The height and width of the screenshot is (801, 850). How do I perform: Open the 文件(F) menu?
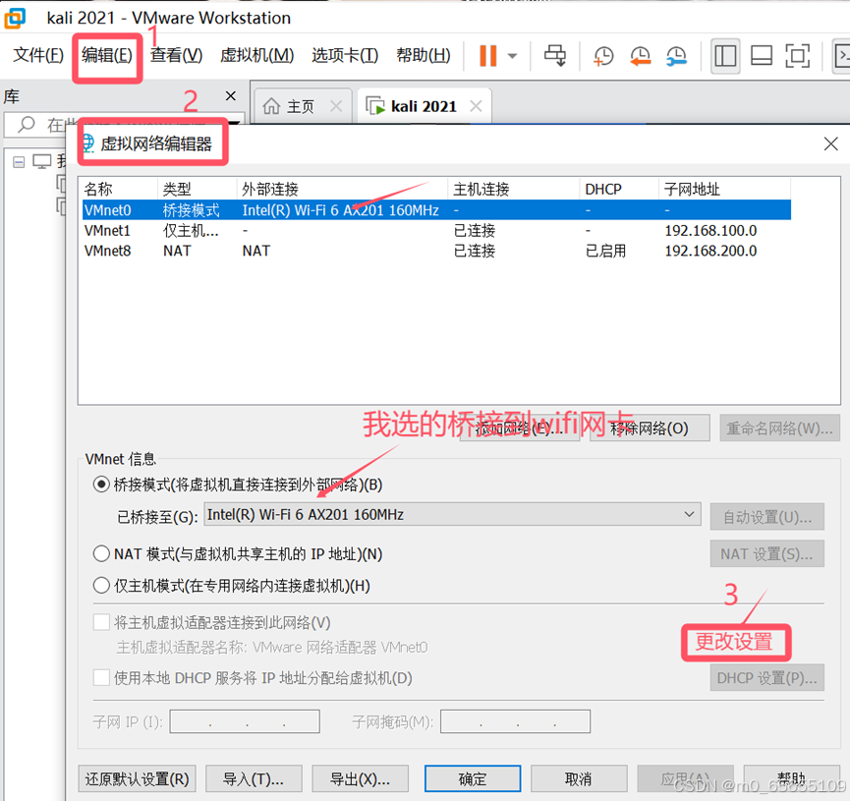tap(38, 55)
